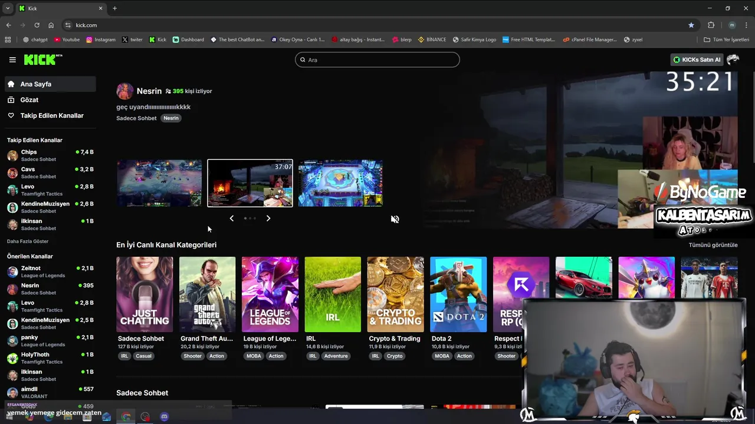Open the tab search dropdown arrow
The image size is (755, 424).
(x=8, y=8)
